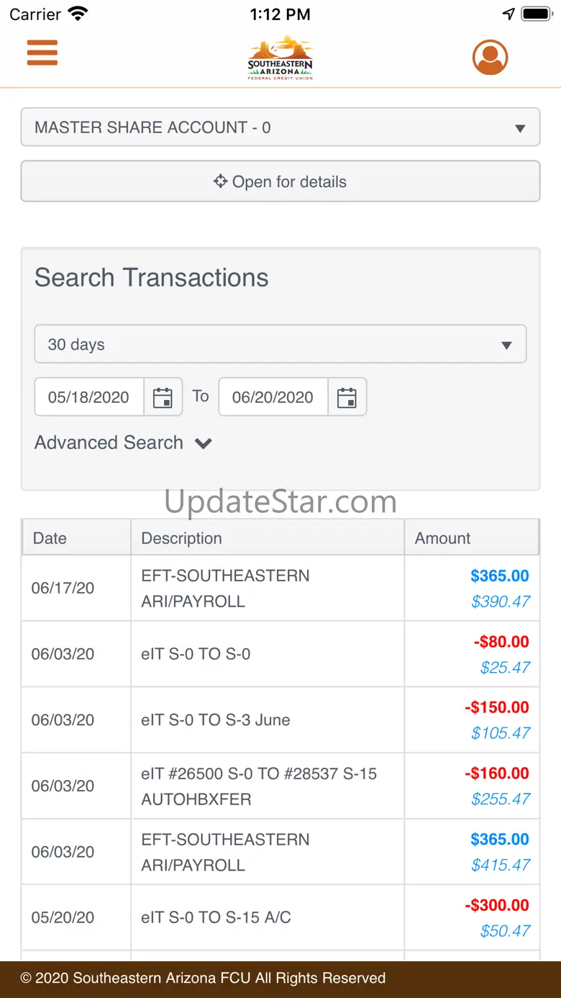
Task: Open the end date calendar picker
Action: [x=347, y=397]
